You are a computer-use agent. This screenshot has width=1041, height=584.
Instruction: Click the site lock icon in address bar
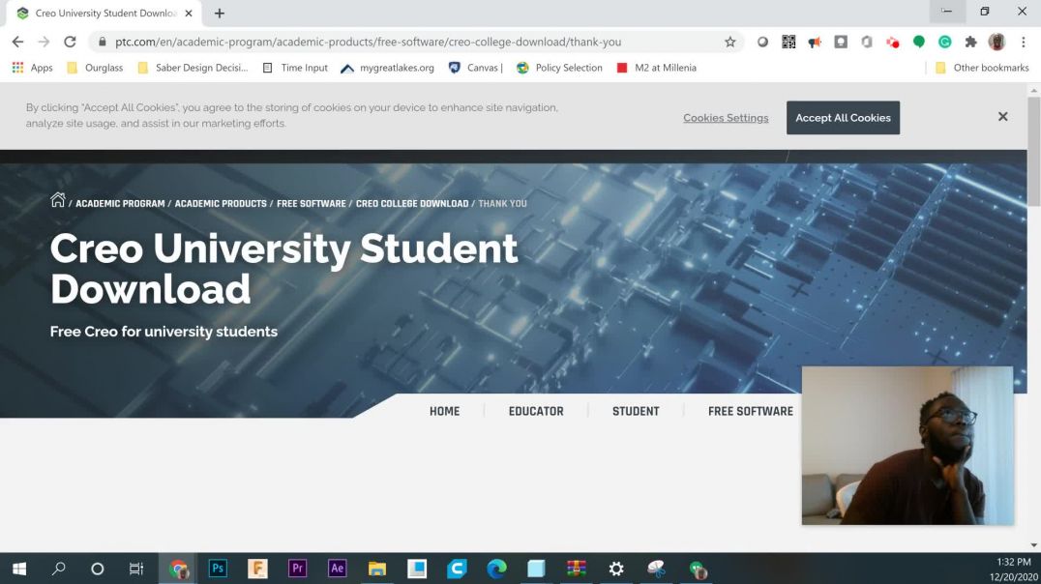[102, 42]
